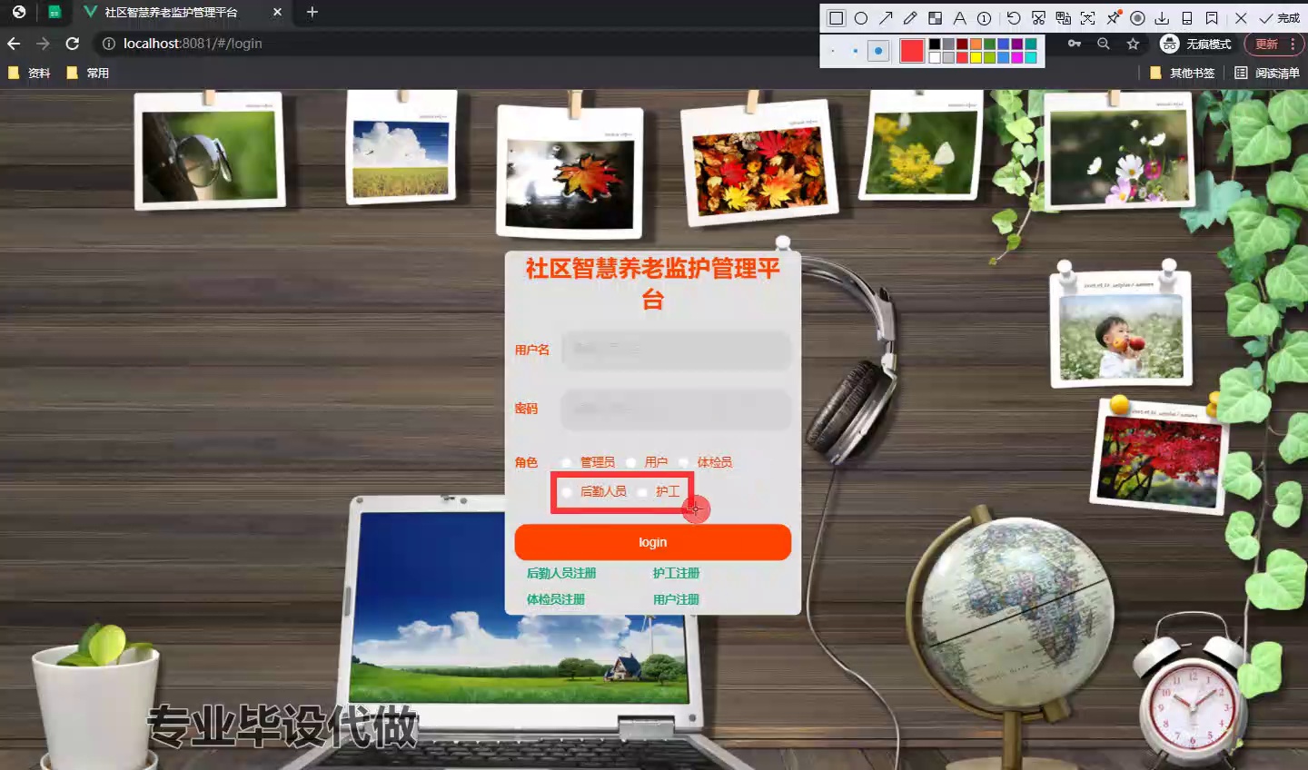Select the 护工 role radio button
This screenshot has width=1308, height=770.
(x=642, y=491)
